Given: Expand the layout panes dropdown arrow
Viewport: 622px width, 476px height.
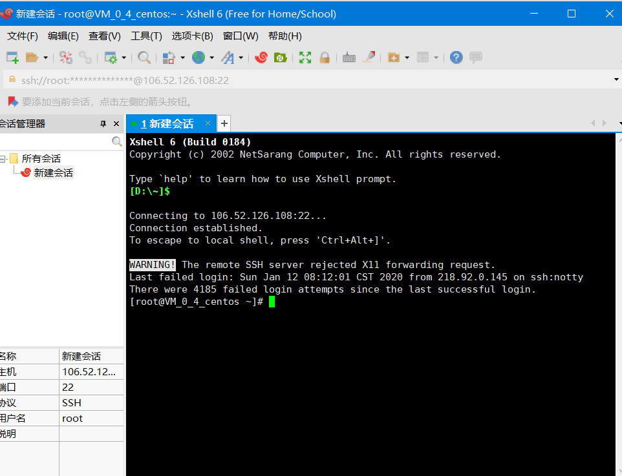Looking at the screenshot, I should [x=436, y=58].
